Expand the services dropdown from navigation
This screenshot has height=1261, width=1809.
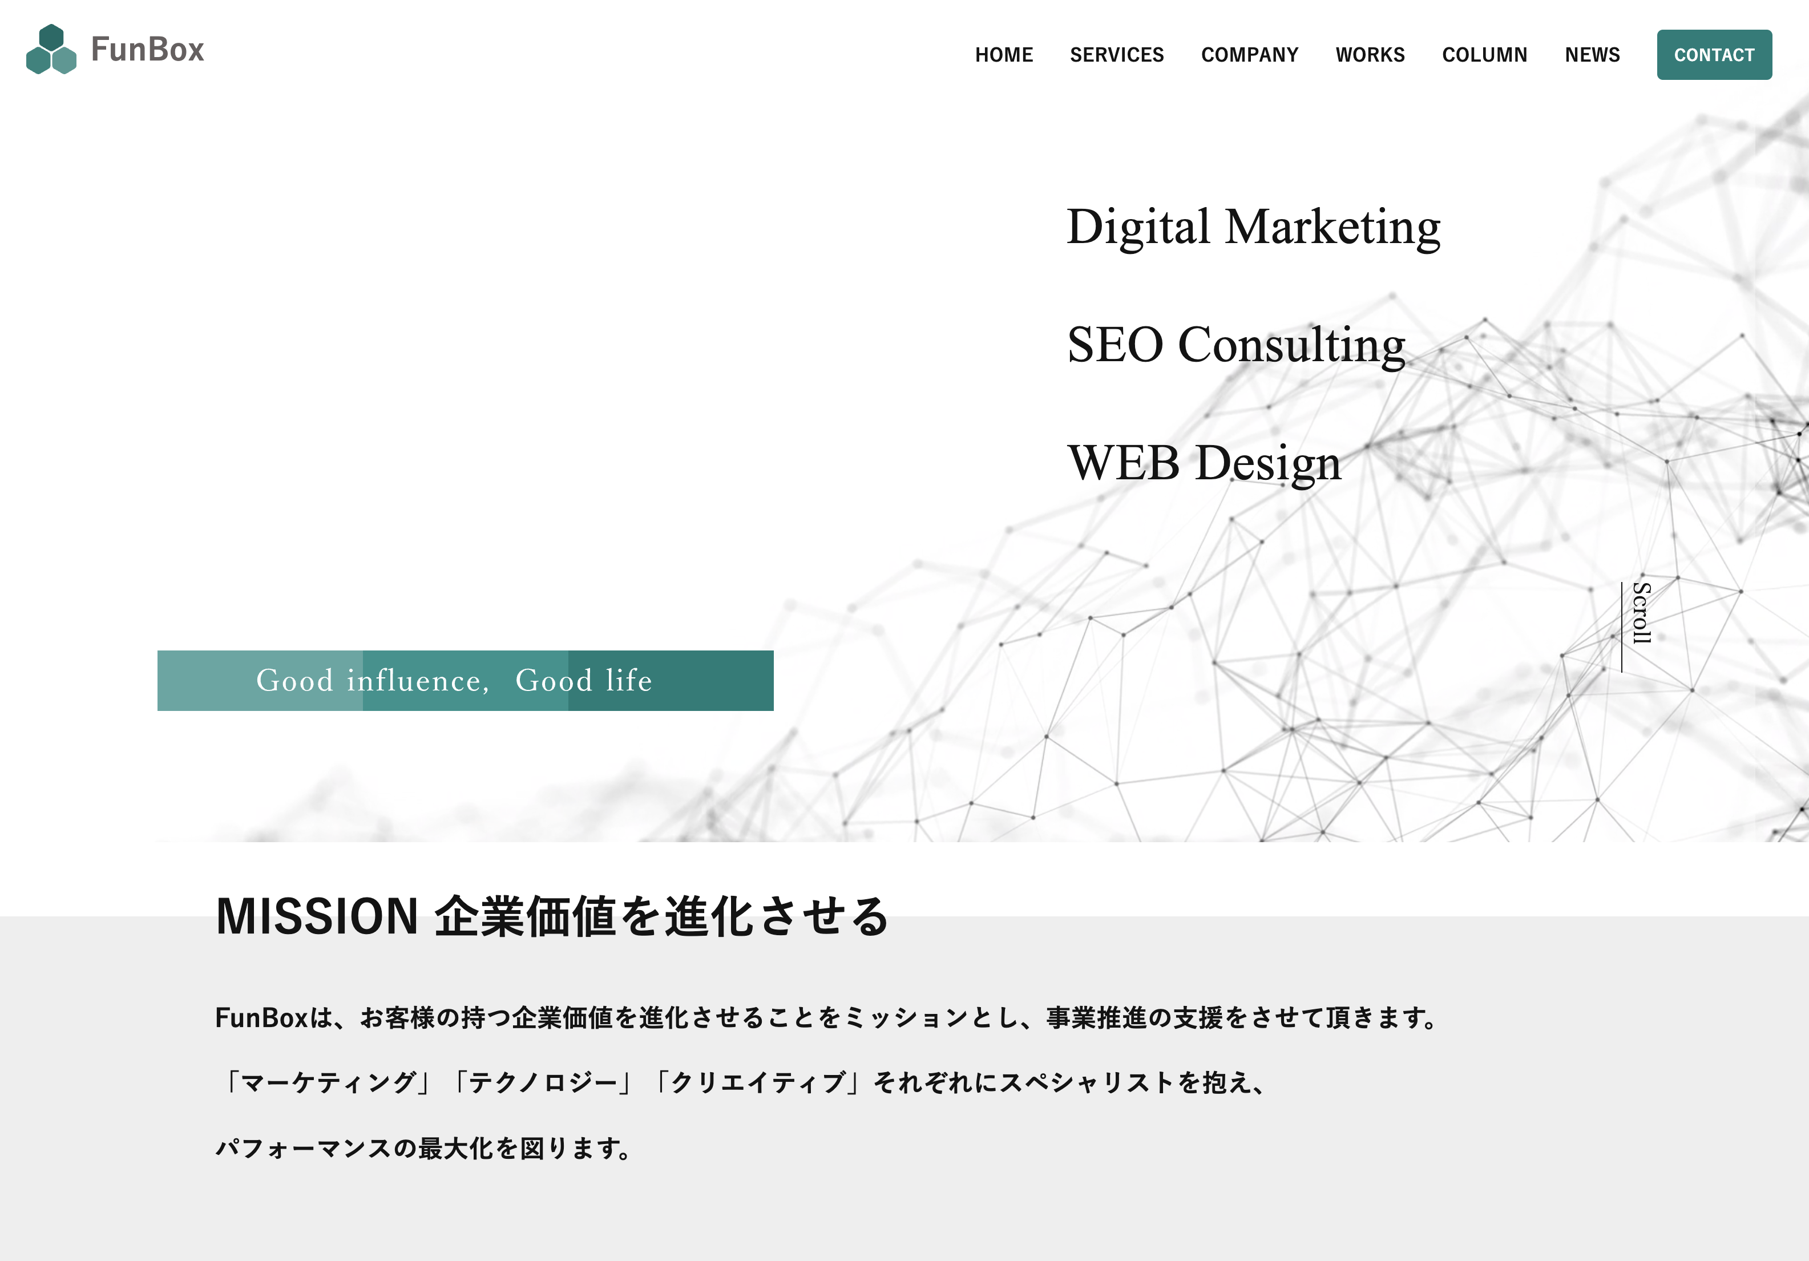1116,55
